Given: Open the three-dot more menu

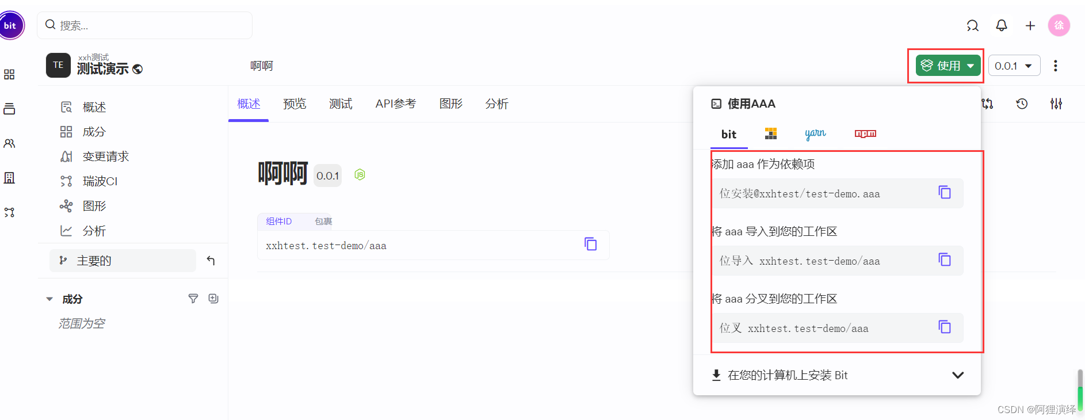Looking at the screenshot, I should pos(1056,66).
